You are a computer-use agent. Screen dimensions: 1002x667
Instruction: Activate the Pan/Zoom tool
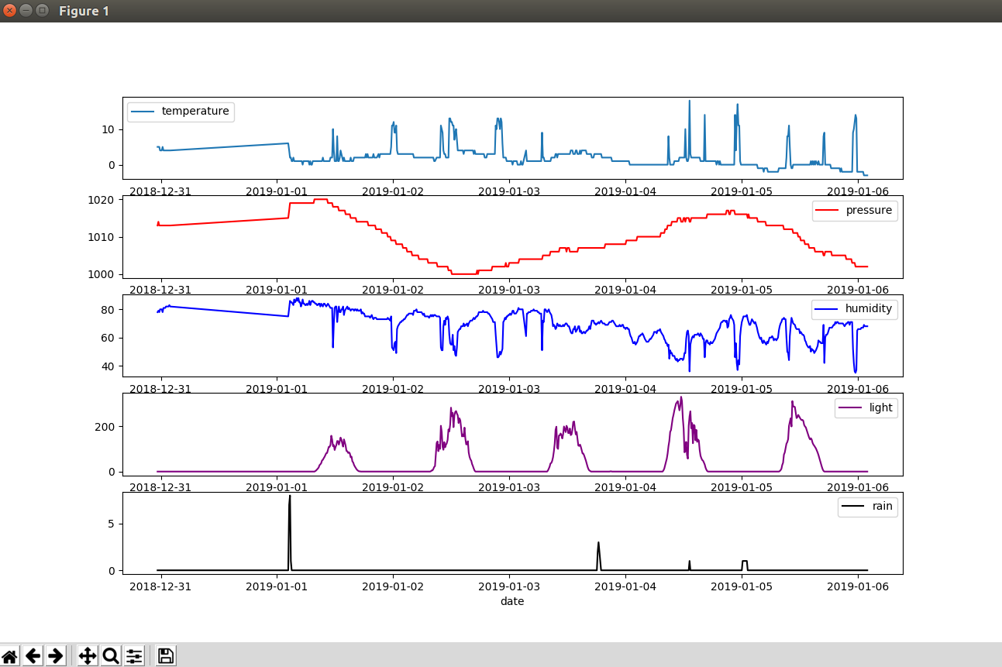[87, 655]
